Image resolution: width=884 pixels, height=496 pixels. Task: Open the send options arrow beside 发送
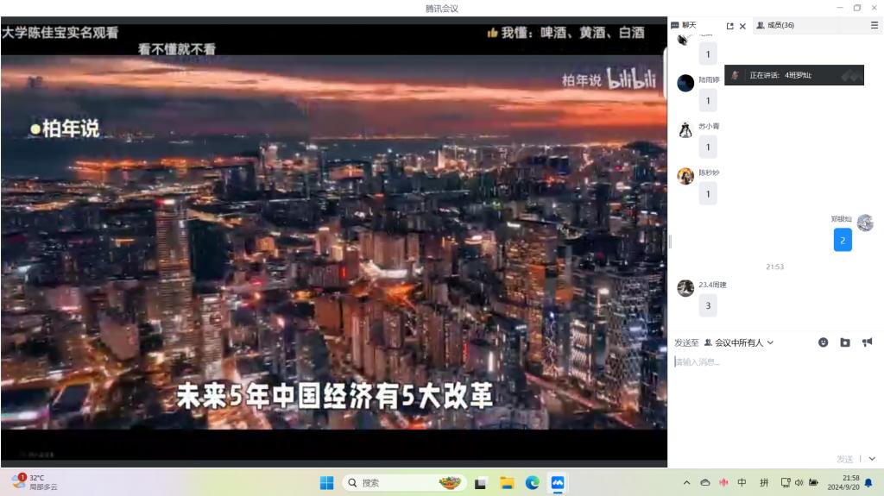point(872,459)
